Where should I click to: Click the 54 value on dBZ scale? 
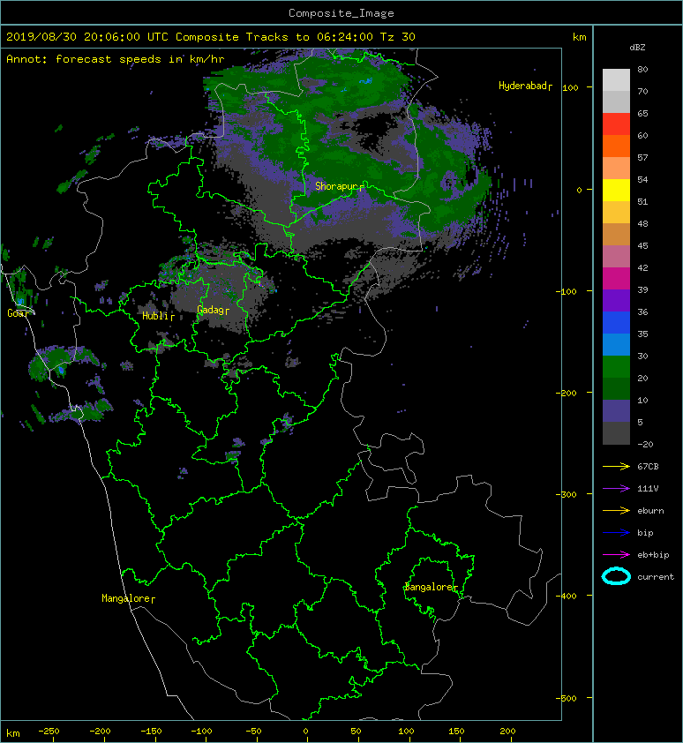point(642,180)
